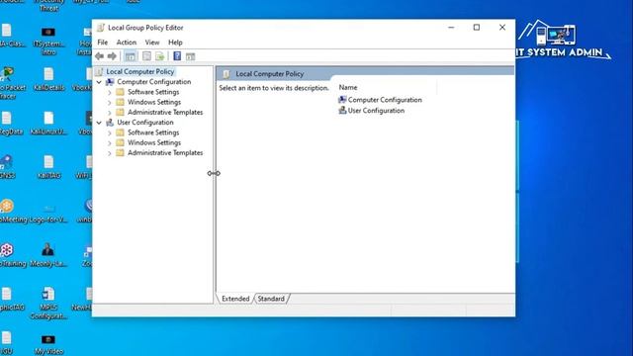Toggle the Show/Hide Action Pane toolbar button
This screenshot has height=356, width=633.
click(x=190, y=56)
